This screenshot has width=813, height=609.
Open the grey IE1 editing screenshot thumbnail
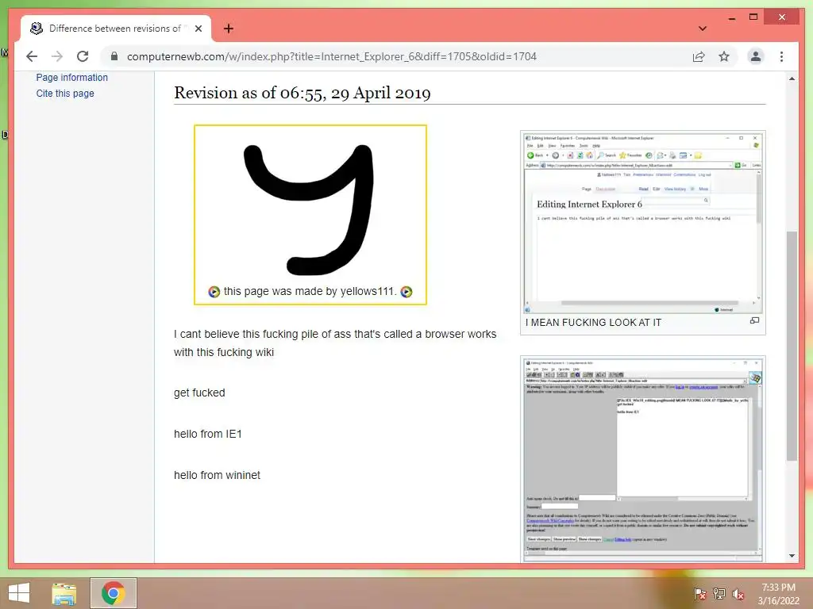[643, 459]
